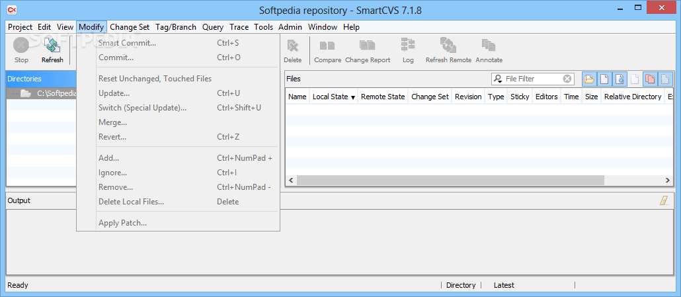Click the Editors column header
Image resolution: width=681 pixels, height=297 pixels.
(546, 97)
